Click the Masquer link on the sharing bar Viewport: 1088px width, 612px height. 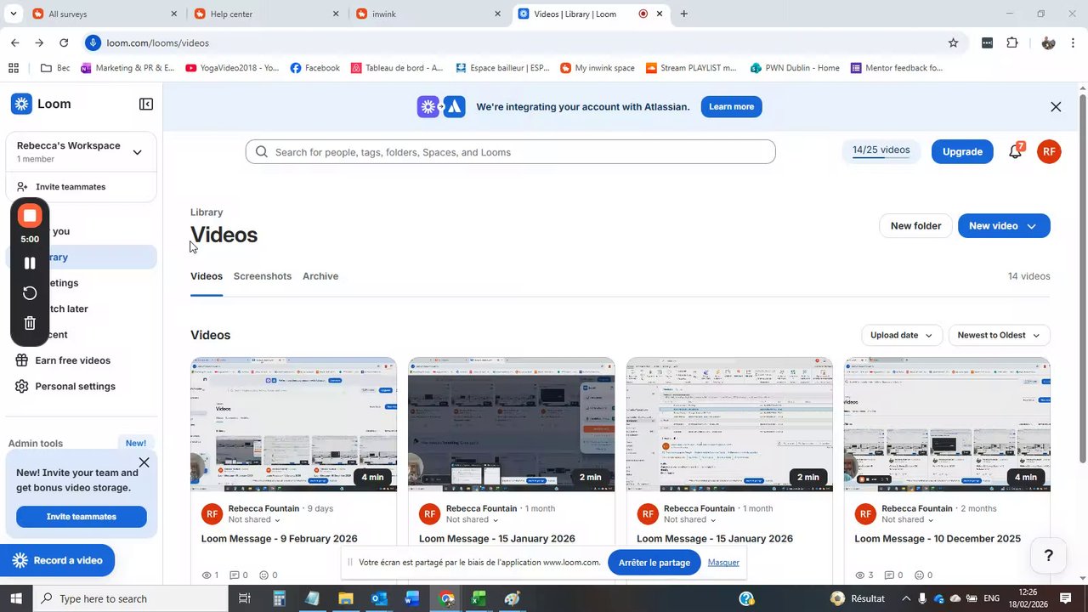tap(723, 562)
